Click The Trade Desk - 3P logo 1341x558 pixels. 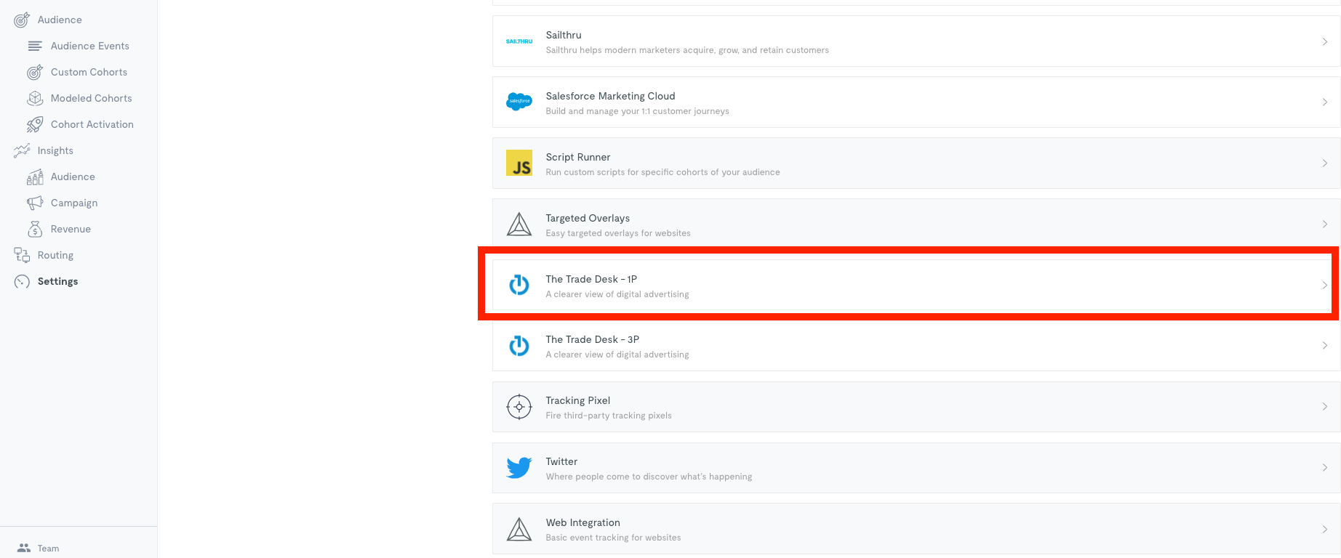point(519,345)
